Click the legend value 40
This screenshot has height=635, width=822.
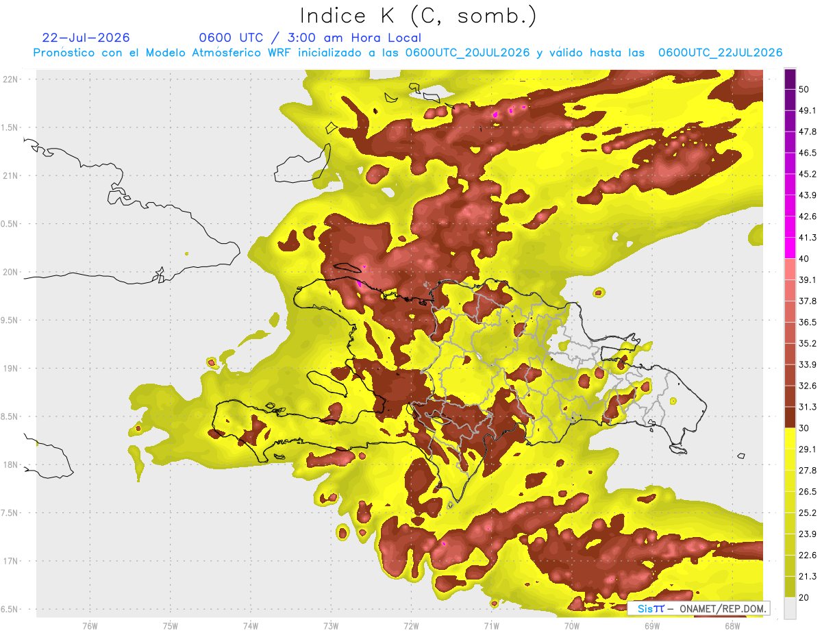coord(804,259)
